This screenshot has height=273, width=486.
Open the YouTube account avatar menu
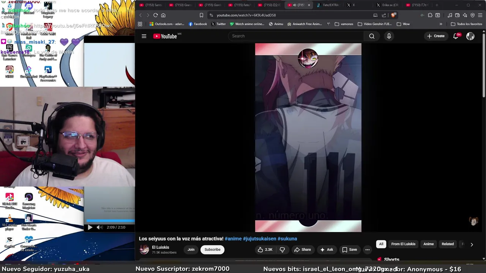click(470, 36)
